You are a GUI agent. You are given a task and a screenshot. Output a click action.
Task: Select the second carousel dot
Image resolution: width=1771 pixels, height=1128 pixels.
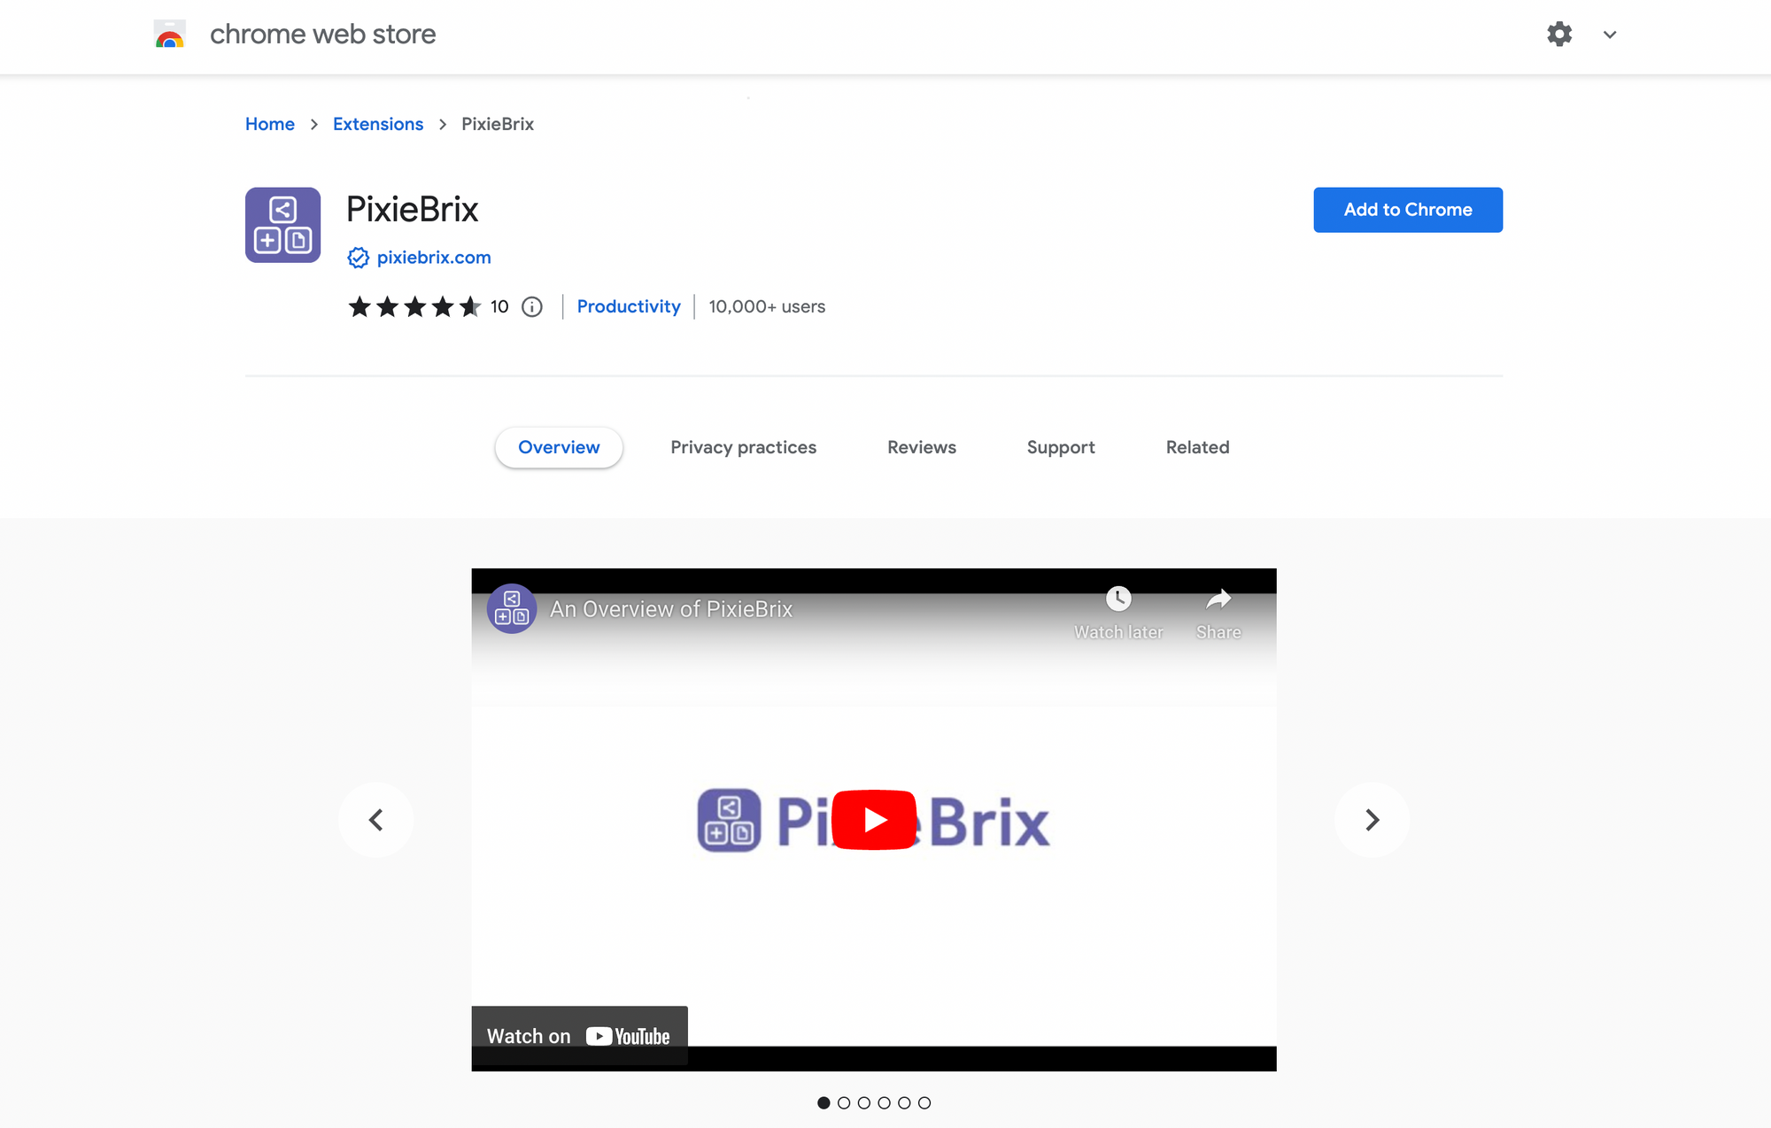click(844, 1102)
